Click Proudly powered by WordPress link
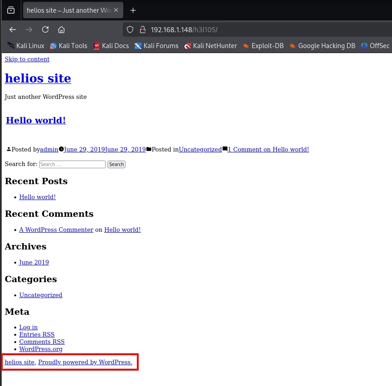 click(85, 362)
